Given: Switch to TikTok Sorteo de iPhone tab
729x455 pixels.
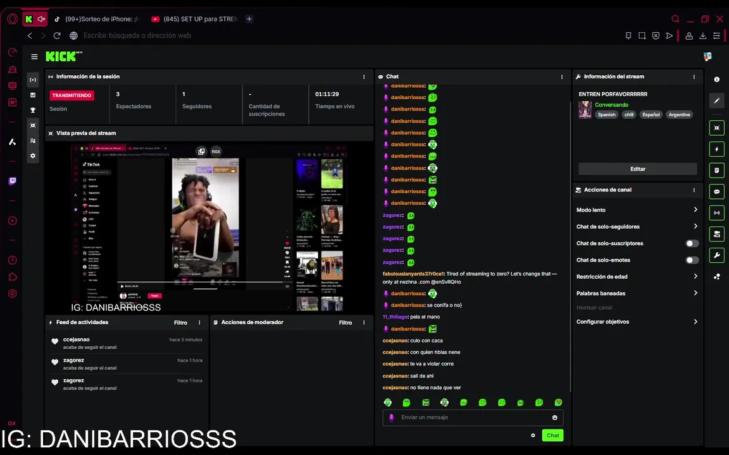Looking at the screenshot, I should 97,19.
